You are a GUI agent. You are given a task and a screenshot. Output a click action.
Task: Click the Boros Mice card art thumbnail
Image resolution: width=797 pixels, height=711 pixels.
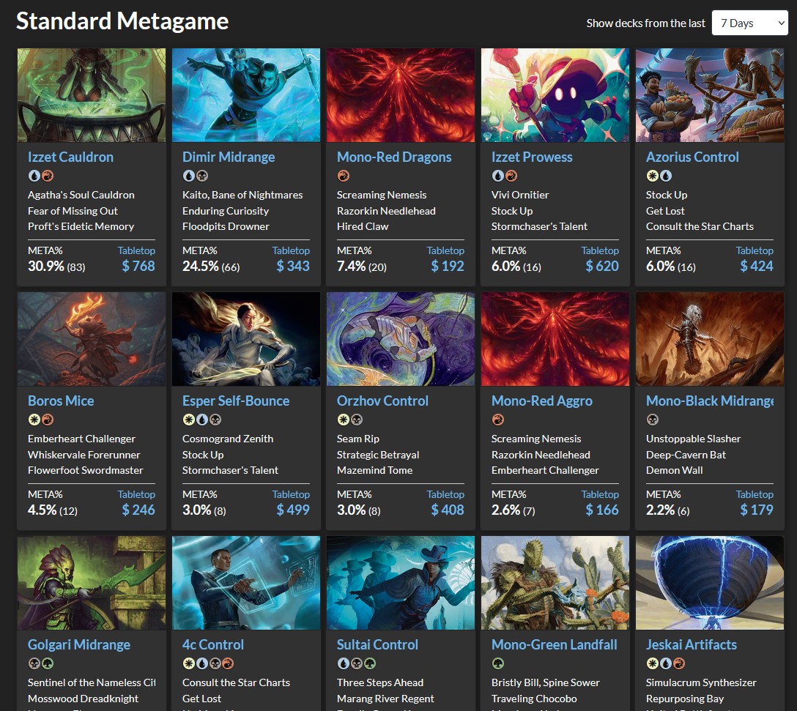pyautogui.click(x=92, y=339)
